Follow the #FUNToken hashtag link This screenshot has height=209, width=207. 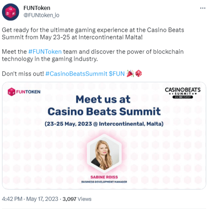point(45,52)
